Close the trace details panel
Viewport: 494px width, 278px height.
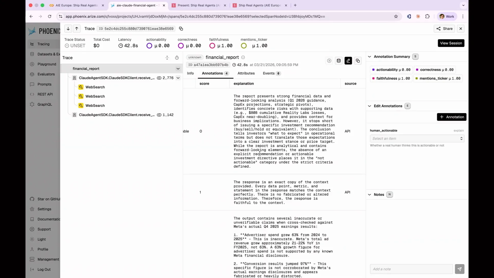tap(461, 29)
